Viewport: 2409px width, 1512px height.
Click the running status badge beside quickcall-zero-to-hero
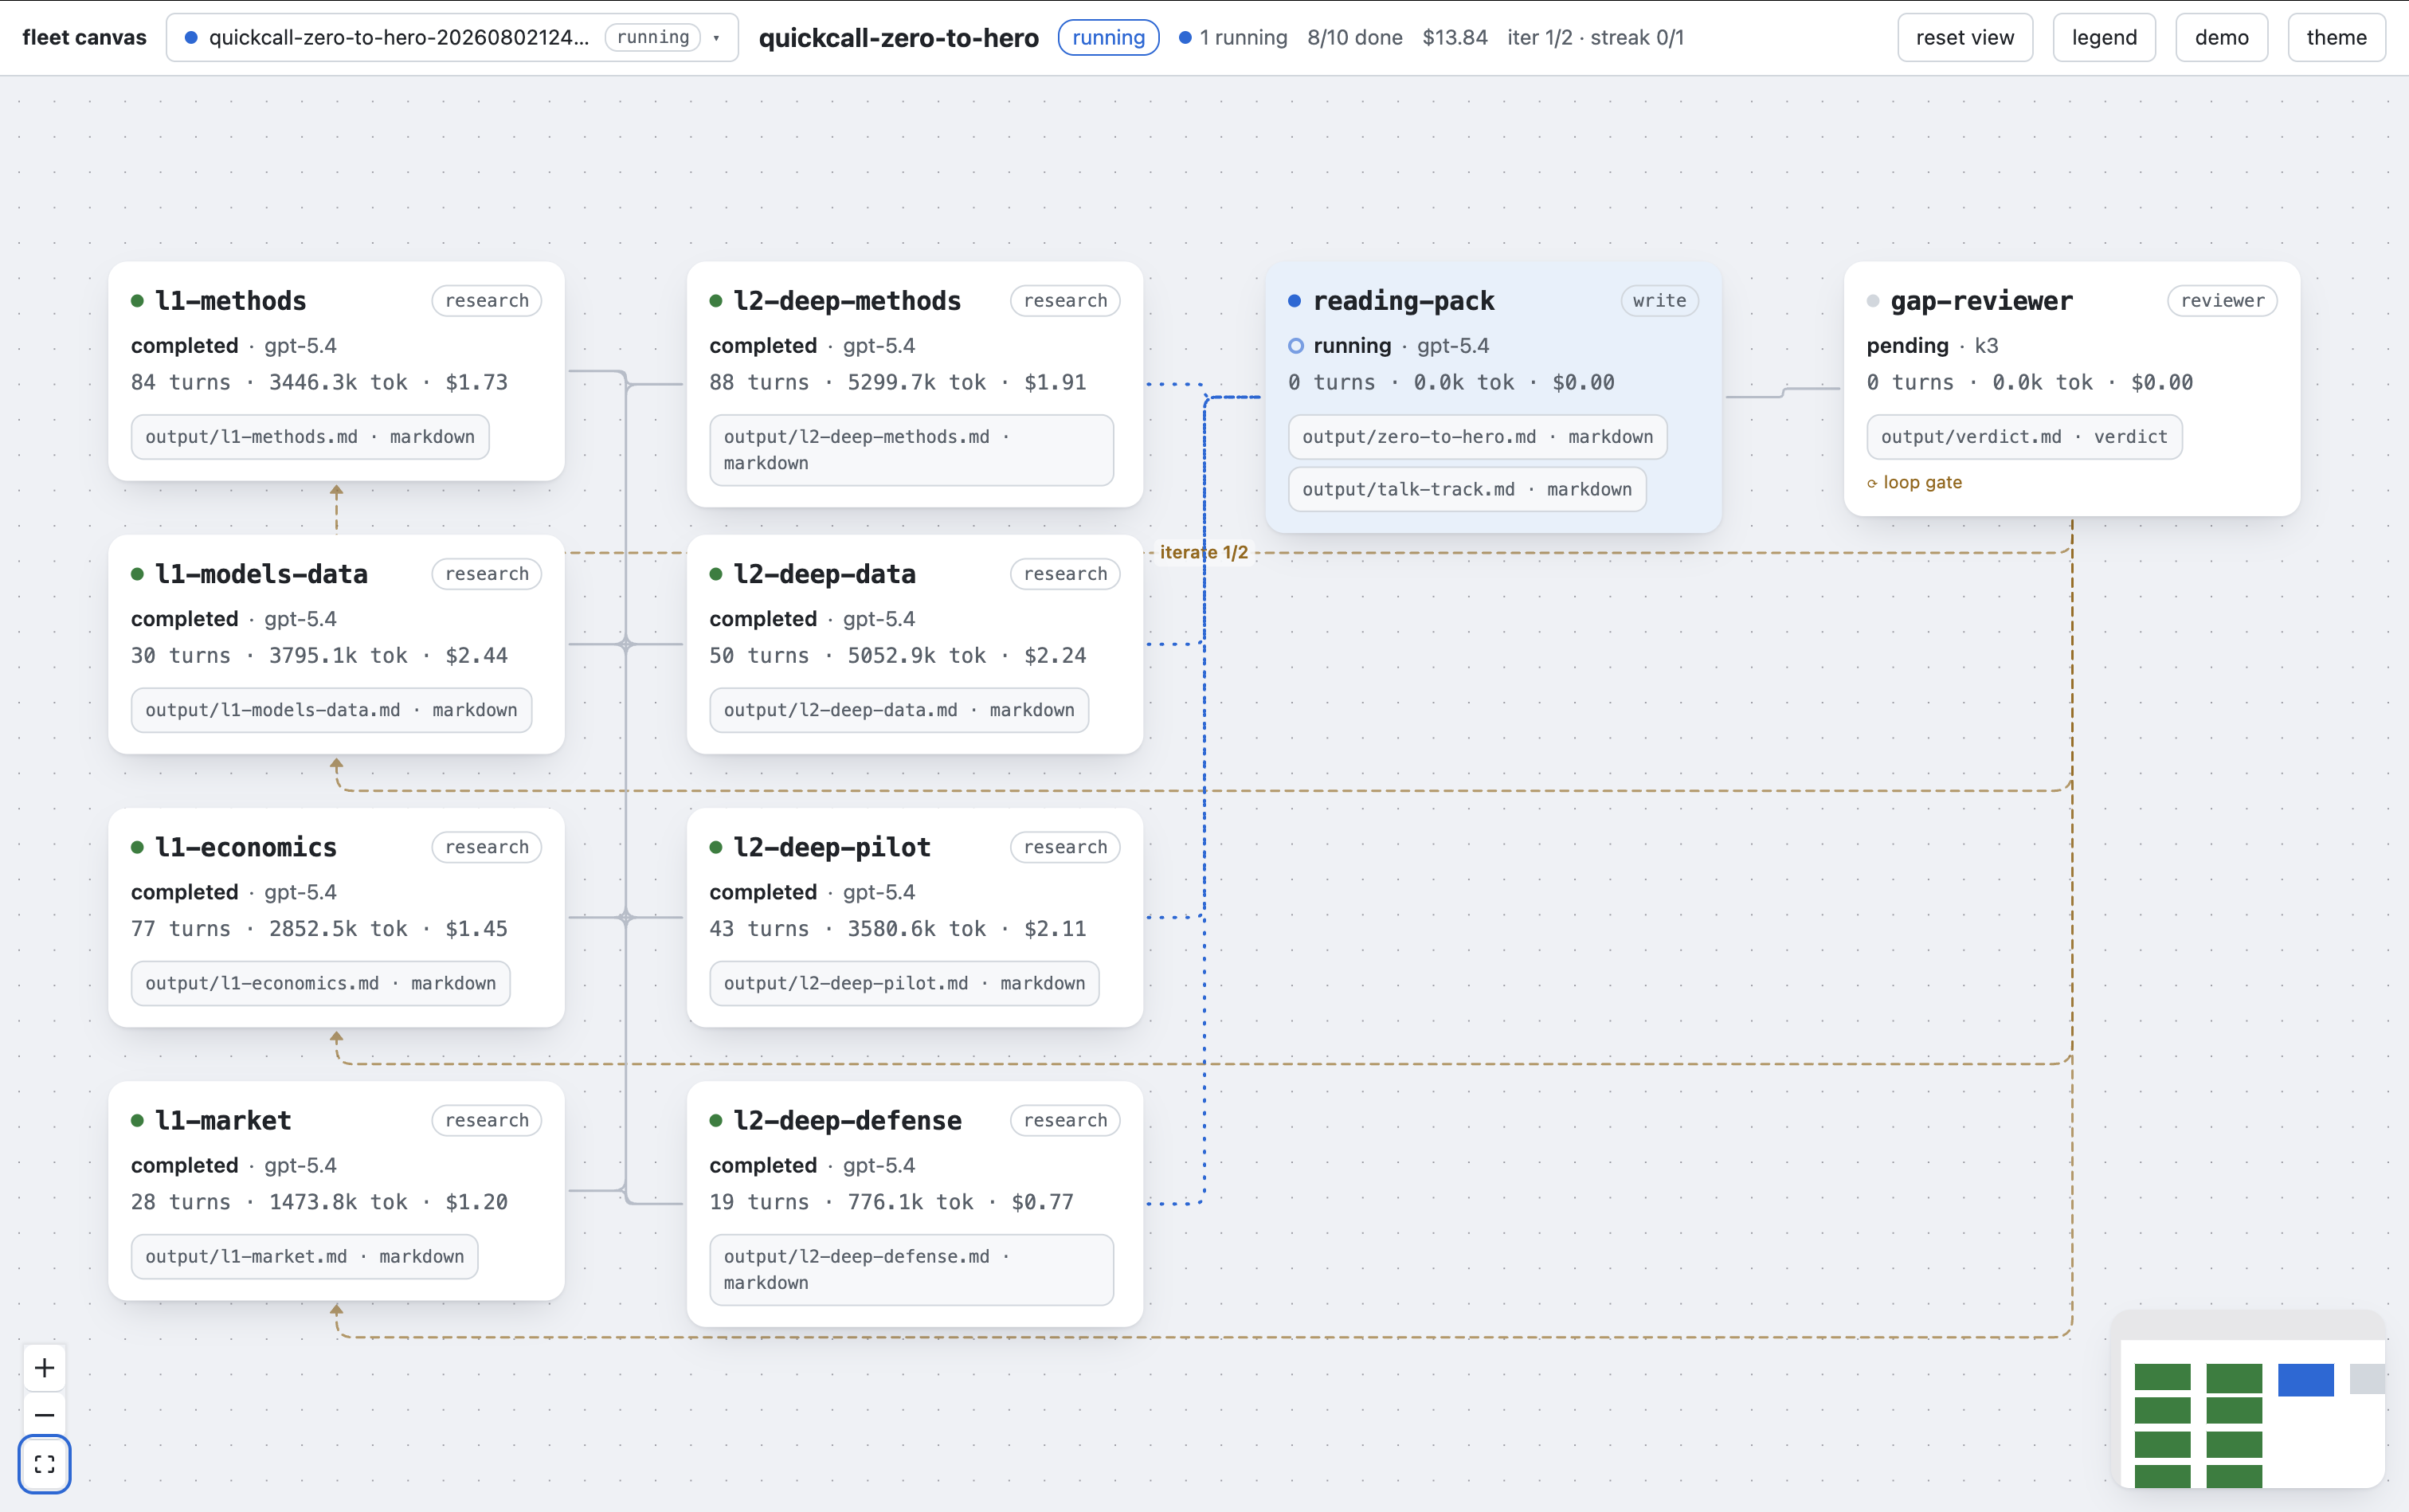(x=1108, y=38)
